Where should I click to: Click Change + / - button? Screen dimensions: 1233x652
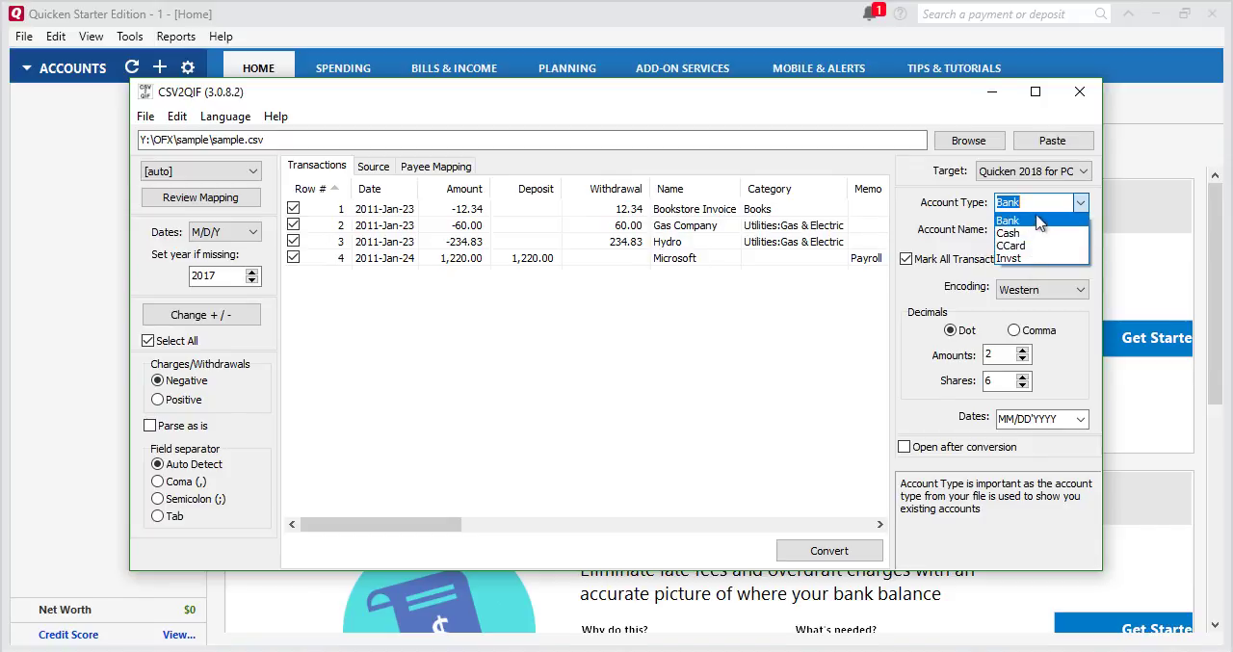201,315
